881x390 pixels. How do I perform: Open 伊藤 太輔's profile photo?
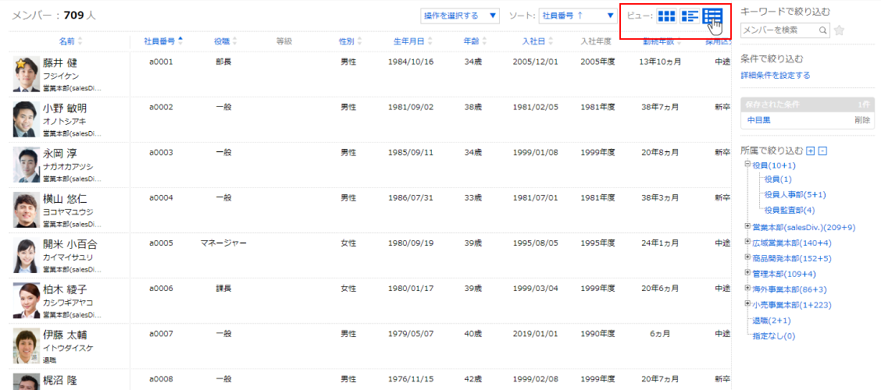27,347
